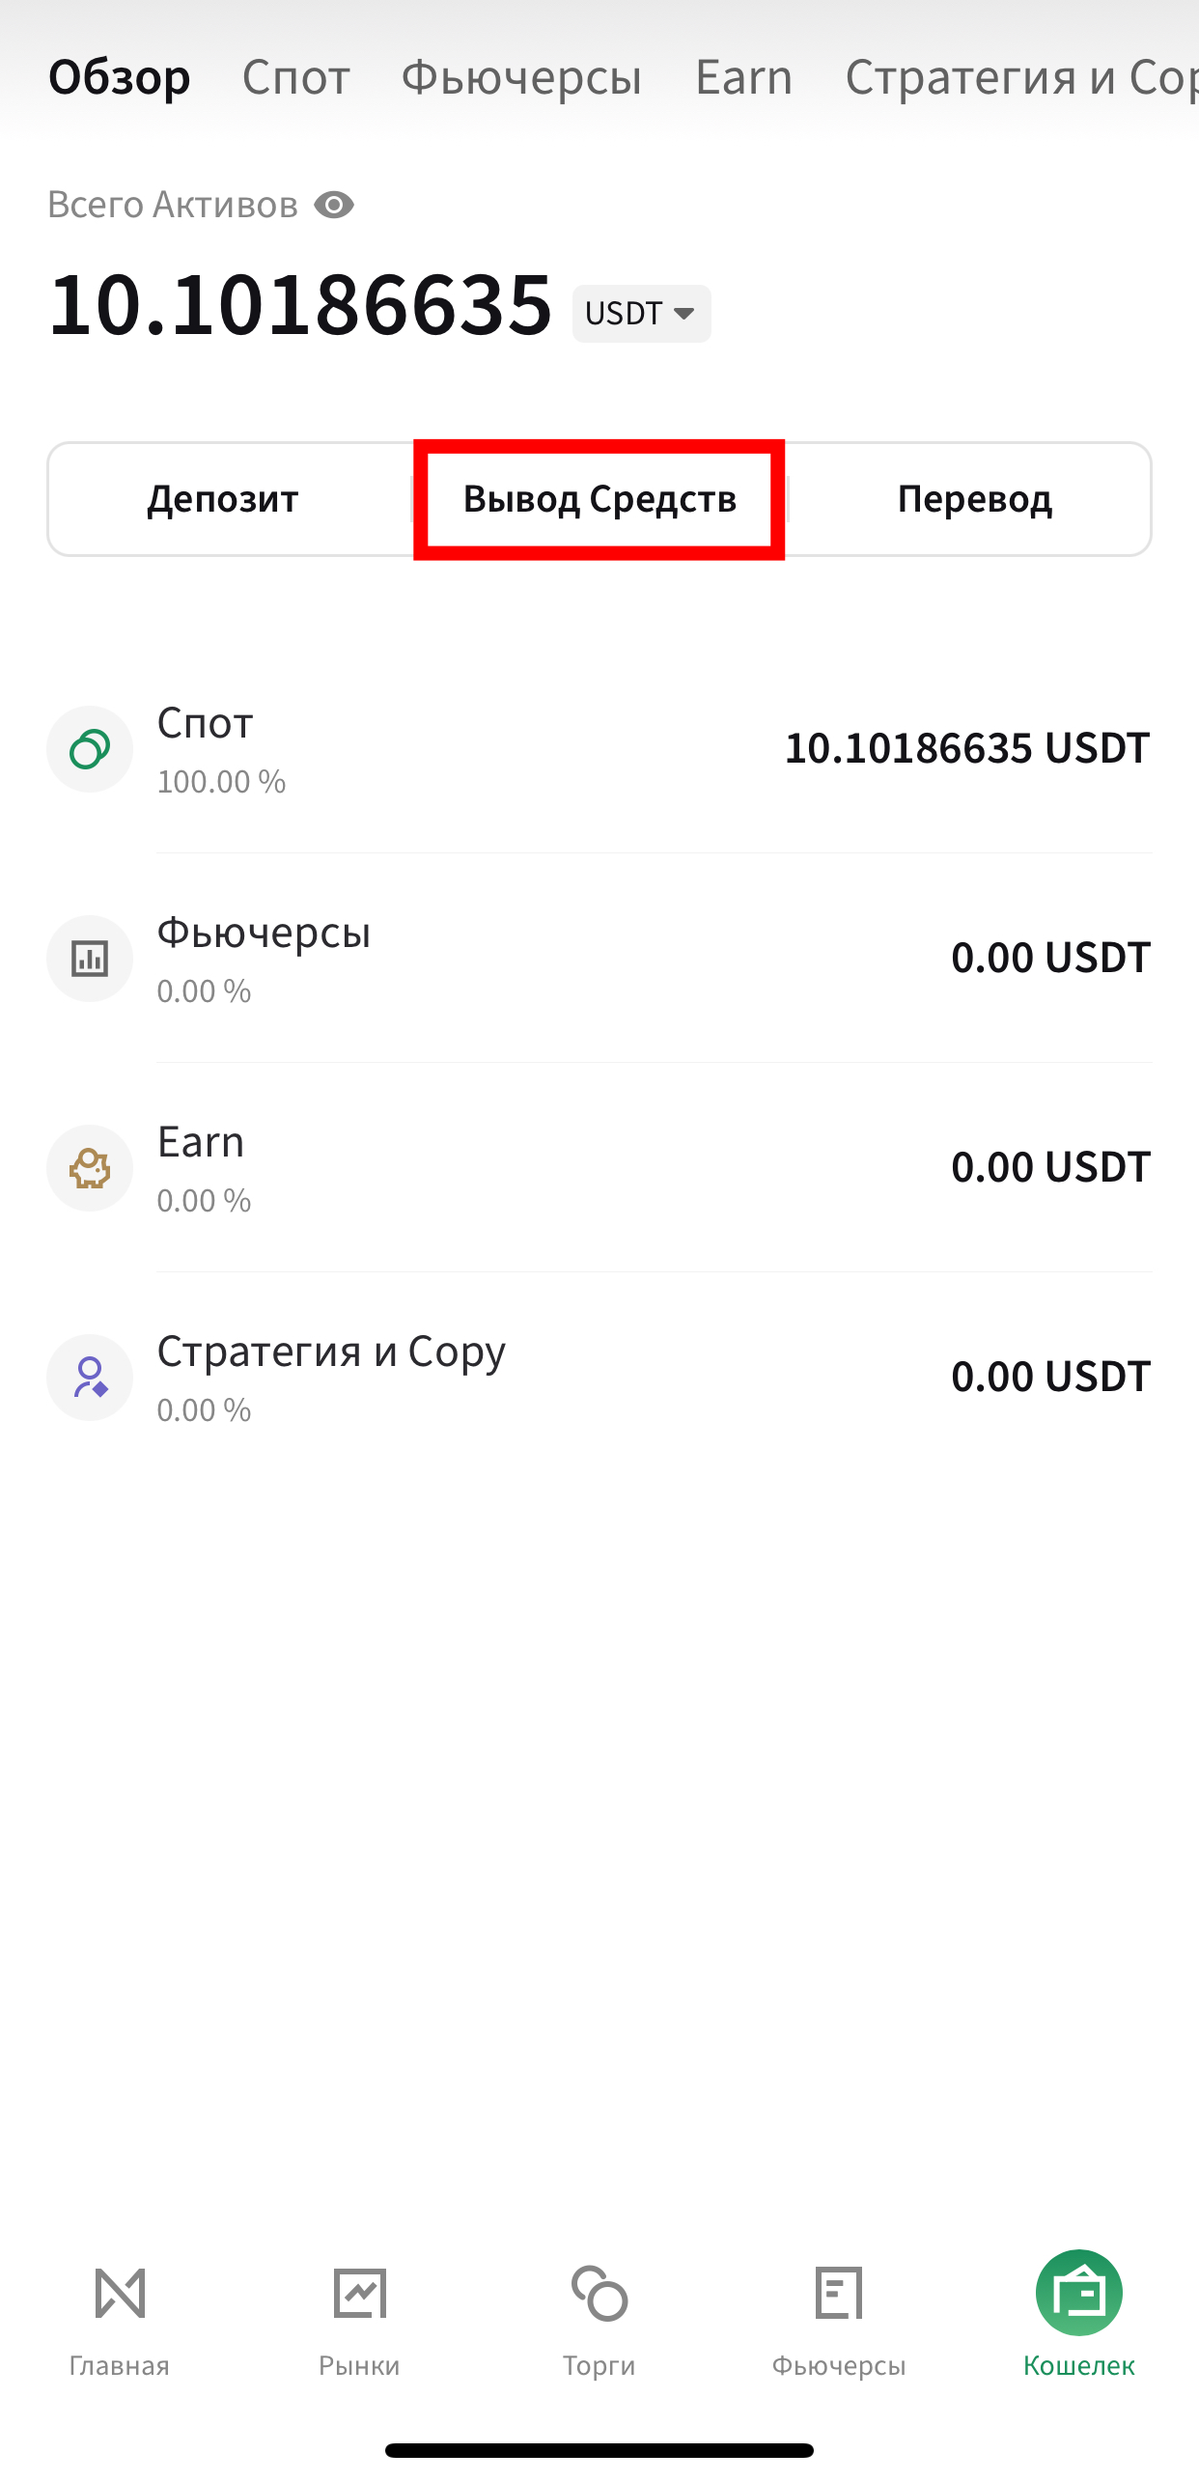Switch to the Earn top tab
This screenshot has width=1199, height=2481.
743,77
